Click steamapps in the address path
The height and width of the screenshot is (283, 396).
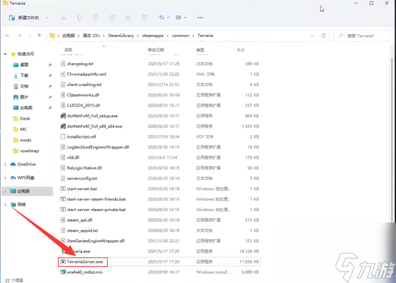(153, 36)
